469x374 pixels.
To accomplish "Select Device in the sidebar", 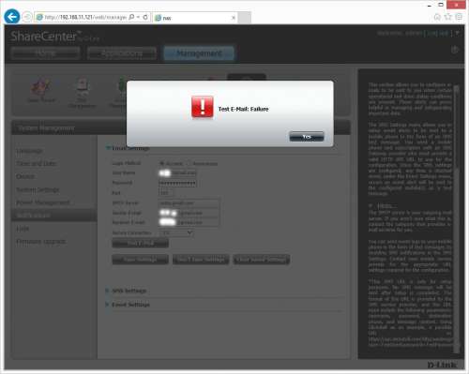I will 25,177.
